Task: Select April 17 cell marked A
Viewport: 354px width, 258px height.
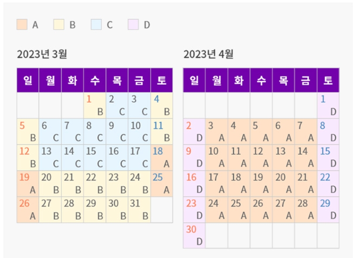Action: click(x=217, y=184)
